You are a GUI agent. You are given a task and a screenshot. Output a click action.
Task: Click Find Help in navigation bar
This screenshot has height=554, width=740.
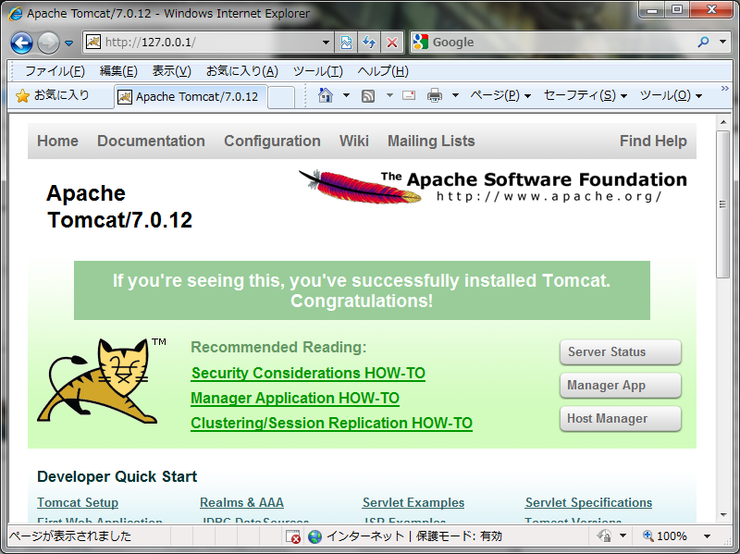[x=653, y=142]
